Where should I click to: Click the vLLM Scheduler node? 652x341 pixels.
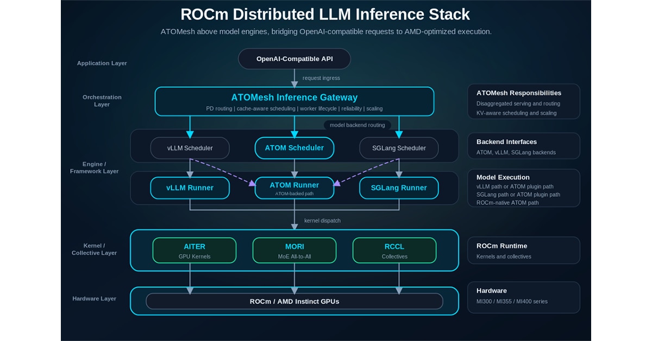pyautogui.click(x=190, y=148)
